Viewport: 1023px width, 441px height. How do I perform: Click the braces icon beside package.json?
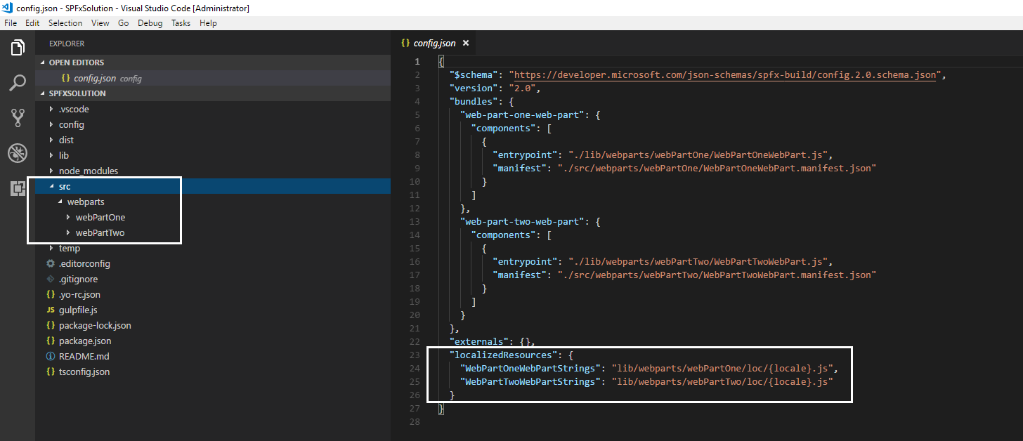pos(51,341)
